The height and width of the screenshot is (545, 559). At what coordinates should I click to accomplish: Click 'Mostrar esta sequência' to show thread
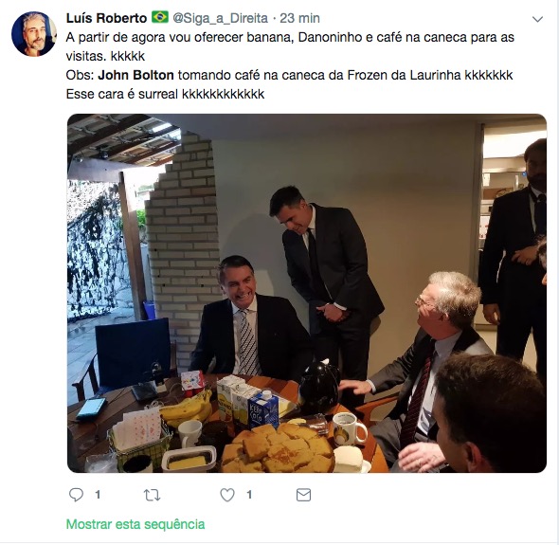click(135, 524)
